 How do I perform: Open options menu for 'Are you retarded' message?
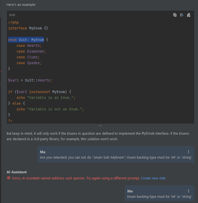tap(189, 152)
